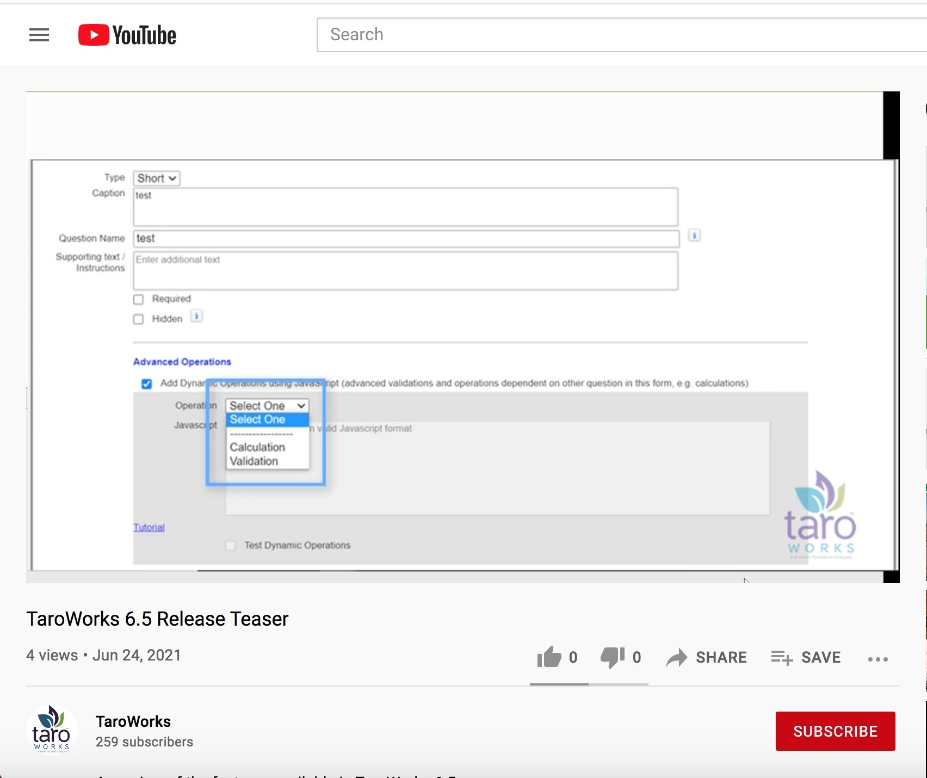
Task: Choose Validation from the Operation list
Action: [x=254, y=461]
